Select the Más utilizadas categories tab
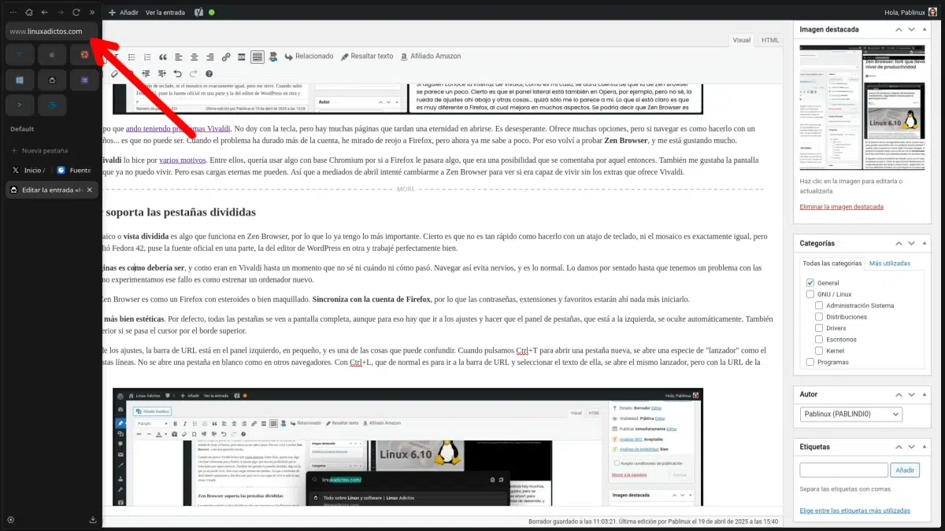This screenshot has width=945, height=531. (x=889, y=264)
